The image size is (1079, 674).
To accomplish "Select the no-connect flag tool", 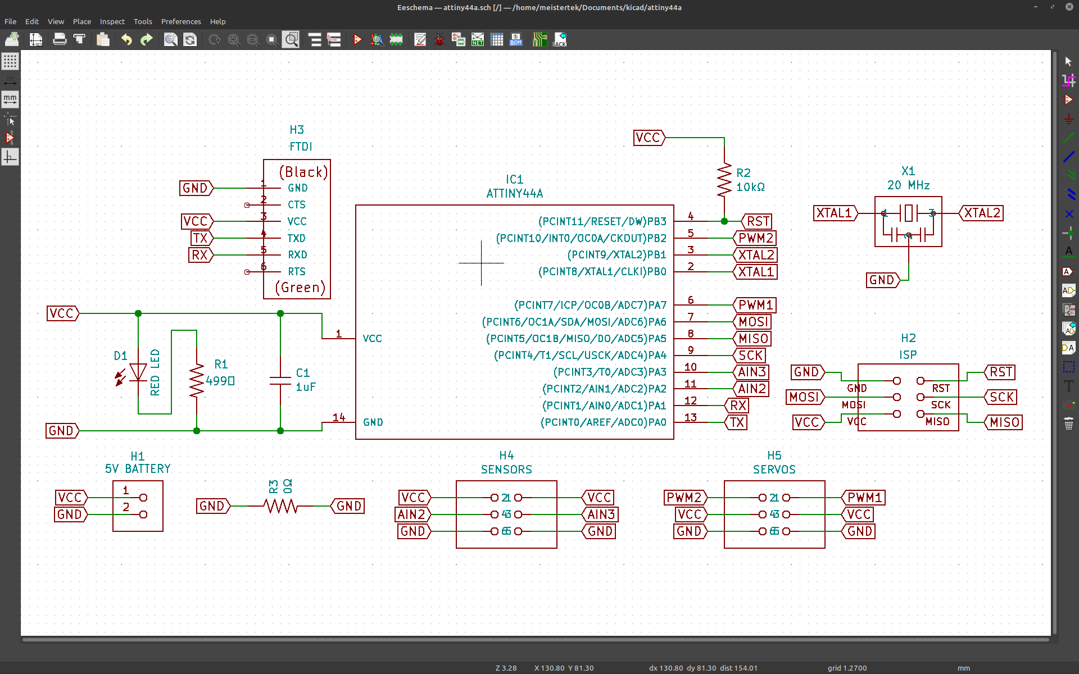I will 1068,214.
